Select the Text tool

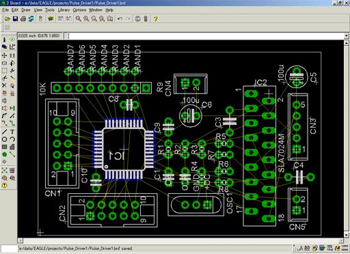pos(12,132)
